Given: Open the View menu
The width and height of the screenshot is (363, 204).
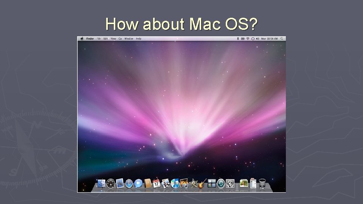Looking at the screenshot, I should (x=113, y=39).
